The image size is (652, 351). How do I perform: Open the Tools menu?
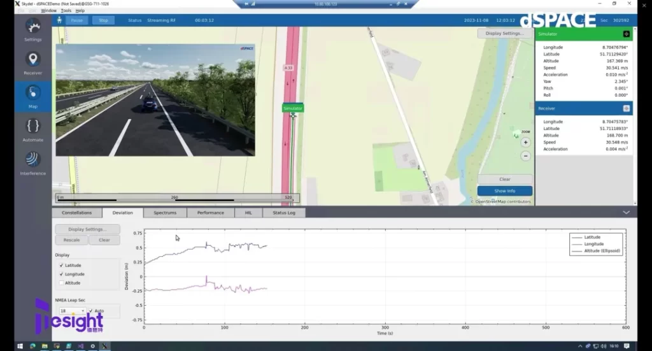coord(66,11)
